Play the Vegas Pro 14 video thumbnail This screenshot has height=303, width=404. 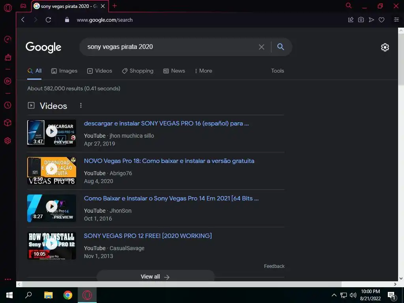click(52, 208)
